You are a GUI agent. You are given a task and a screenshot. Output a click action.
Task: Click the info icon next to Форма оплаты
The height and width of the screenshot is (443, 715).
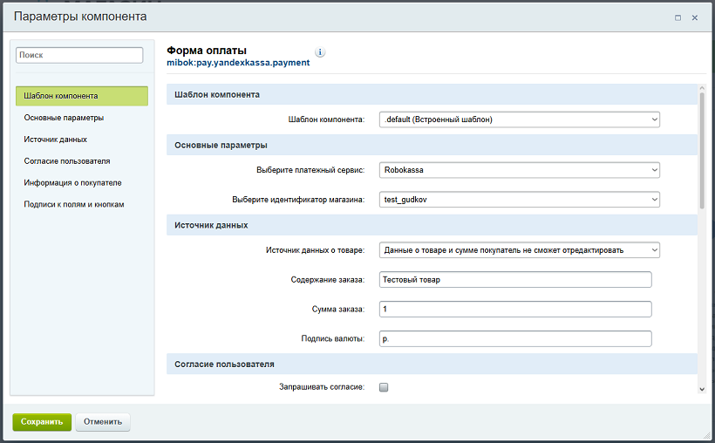(x=320, y=52)
